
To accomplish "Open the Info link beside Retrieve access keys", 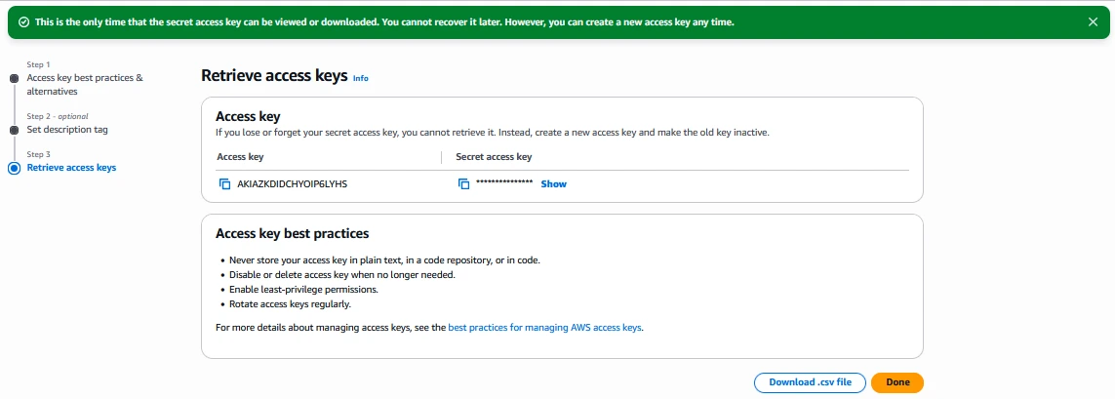I will pyautogui.click(x=361, y=78).
